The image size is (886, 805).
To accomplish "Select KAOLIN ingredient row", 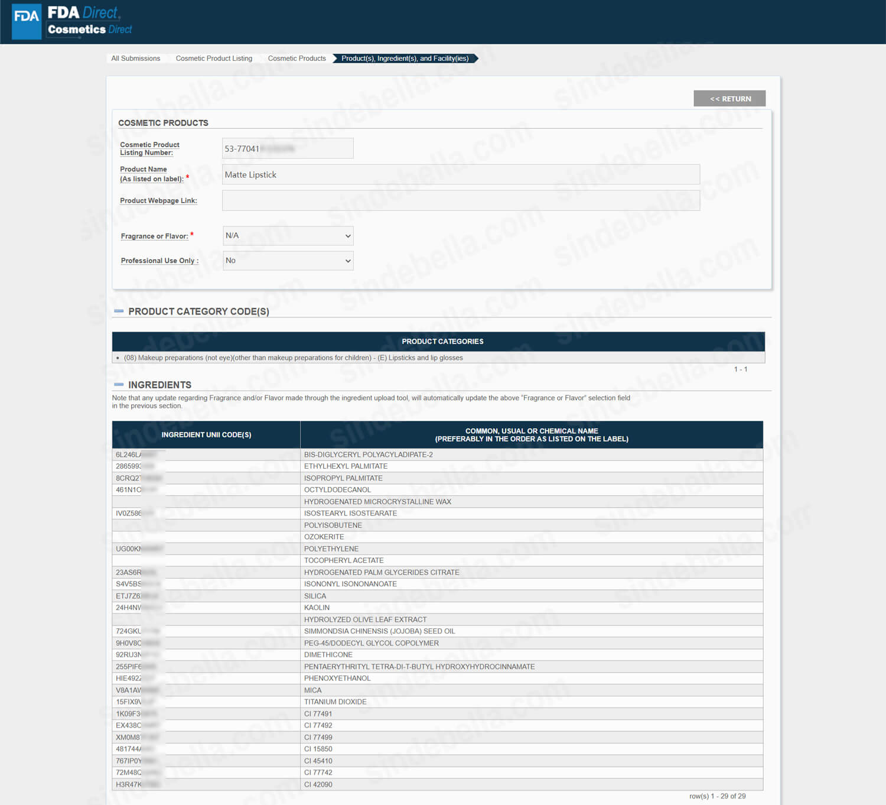I will [438, 608].
